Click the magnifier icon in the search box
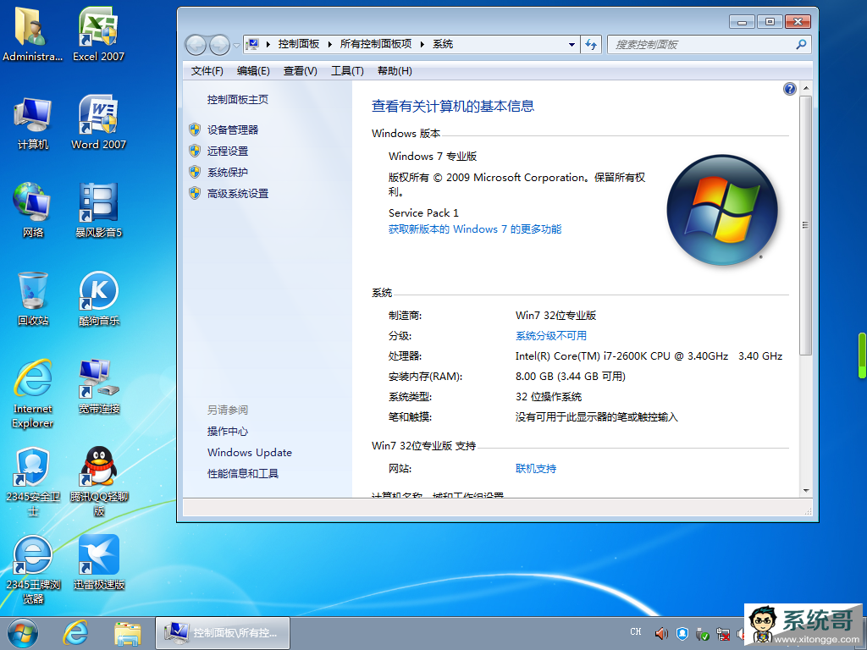 [x=801, y=44]
